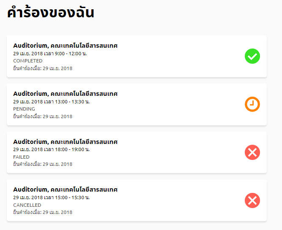The height and width of the screenshot is (230, 282).
Task: Click the page heading คำร้องของฉัน
Action: [x=50, y=13]
